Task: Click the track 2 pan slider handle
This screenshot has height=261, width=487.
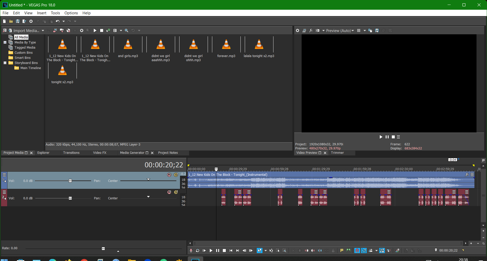Action: tap(148, 197)
